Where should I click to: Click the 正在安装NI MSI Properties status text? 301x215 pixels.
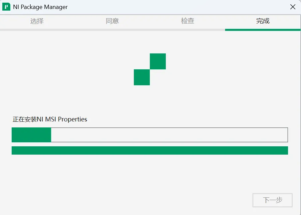pos(50,119)
